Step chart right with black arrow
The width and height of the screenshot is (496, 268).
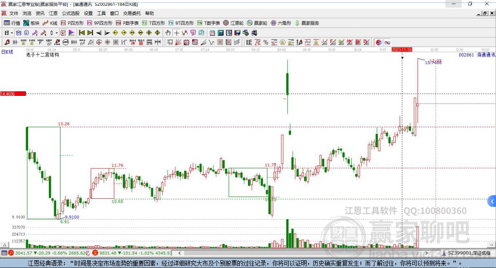click(x=107, y=33)
